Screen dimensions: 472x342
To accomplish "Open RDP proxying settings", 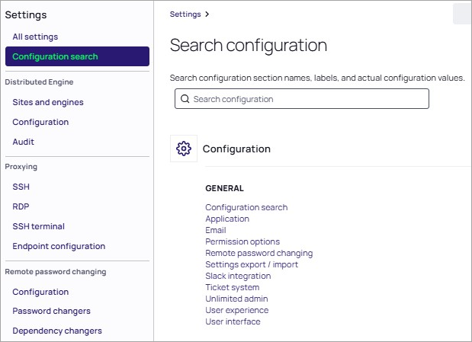I will pos(21,206).
